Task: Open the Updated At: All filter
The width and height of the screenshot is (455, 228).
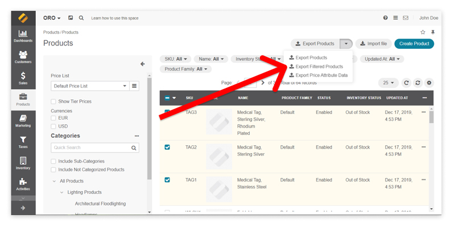Action: coord(382,59)
